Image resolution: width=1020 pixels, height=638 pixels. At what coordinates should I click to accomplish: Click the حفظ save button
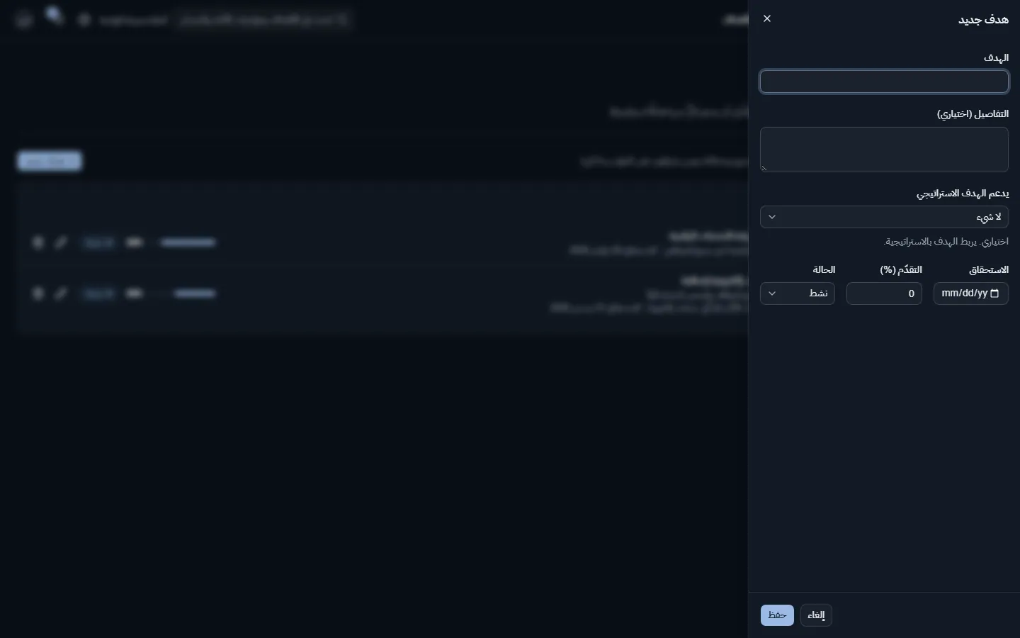[x=777, y=615]
